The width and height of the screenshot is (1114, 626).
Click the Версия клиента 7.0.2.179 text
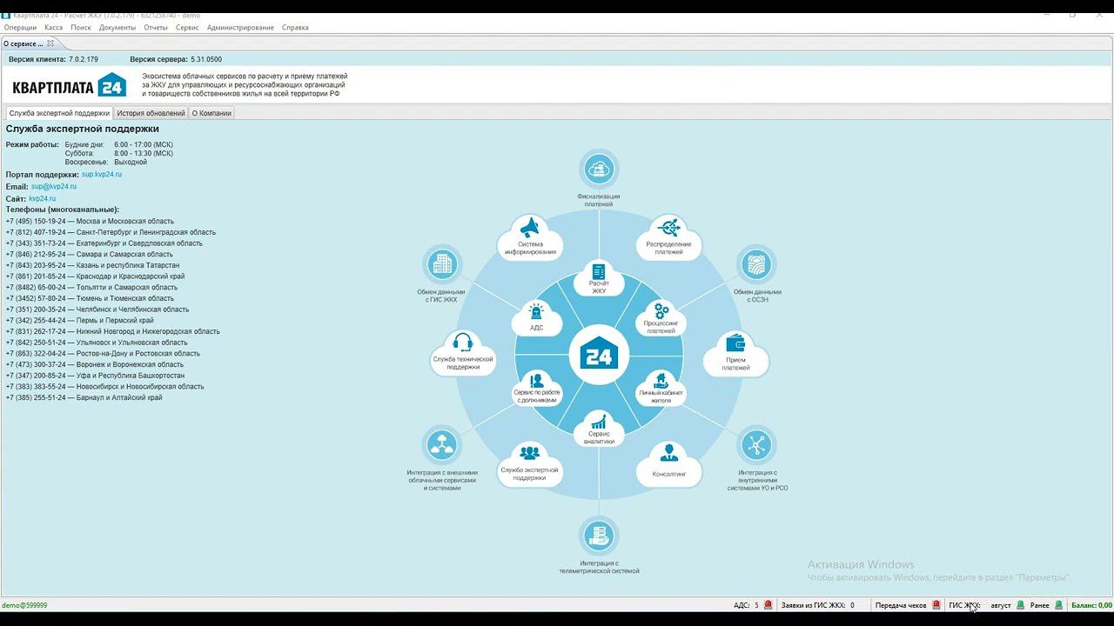(x=53, y=59)
